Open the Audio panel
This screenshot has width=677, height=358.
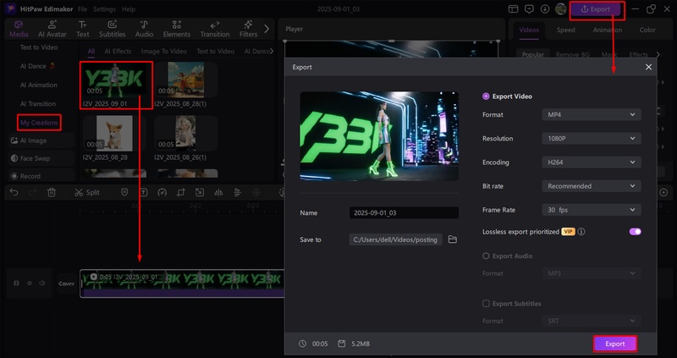point(144,29)
